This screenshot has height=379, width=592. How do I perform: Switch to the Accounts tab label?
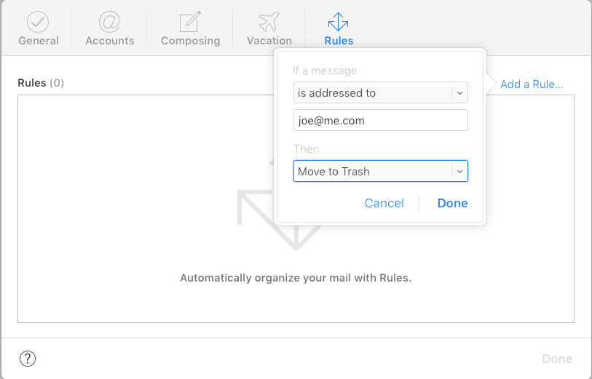click(x=110, y=41)
